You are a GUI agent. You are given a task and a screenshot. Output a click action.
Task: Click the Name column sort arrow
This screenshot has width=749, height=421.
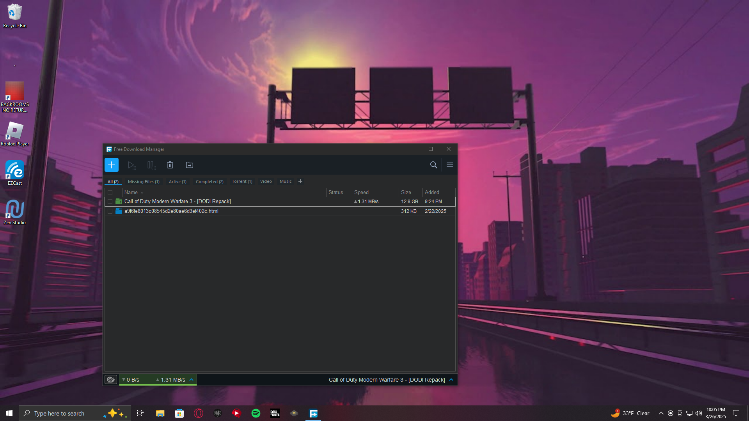point(142,193)
